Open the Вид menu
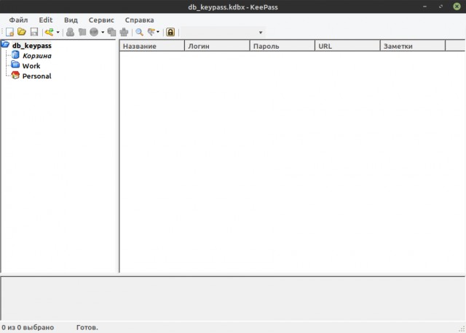Image resolution: width=466 pixels, height=333 pixels. pos(71,20)
